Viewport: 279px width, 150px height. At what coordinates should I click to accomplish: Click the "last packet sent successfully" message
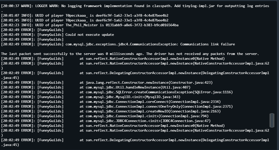coord(130,54)
